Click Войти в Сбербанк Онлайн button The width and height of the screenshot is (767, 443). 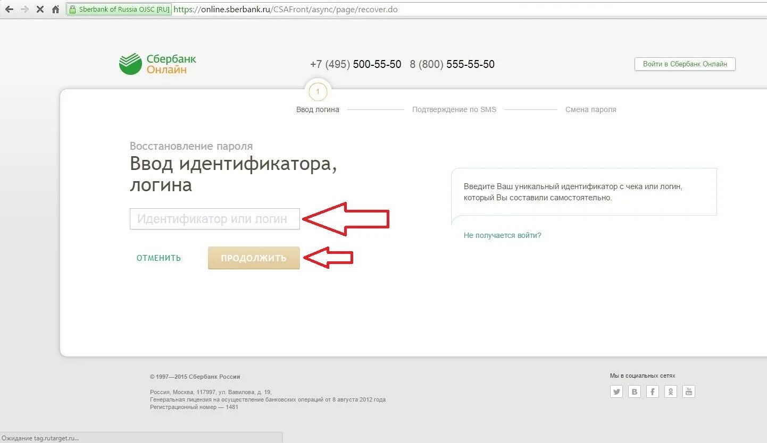(685, 64)
